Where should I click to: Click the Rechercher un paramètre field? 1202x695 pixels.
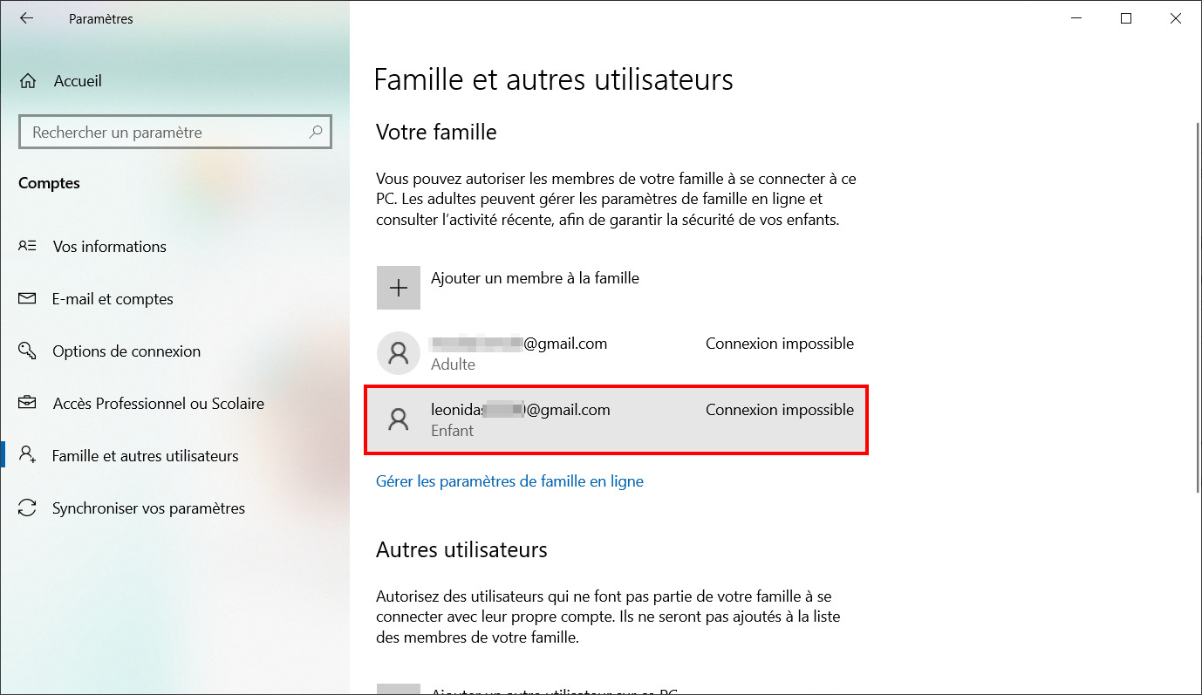tap(174, 133)
